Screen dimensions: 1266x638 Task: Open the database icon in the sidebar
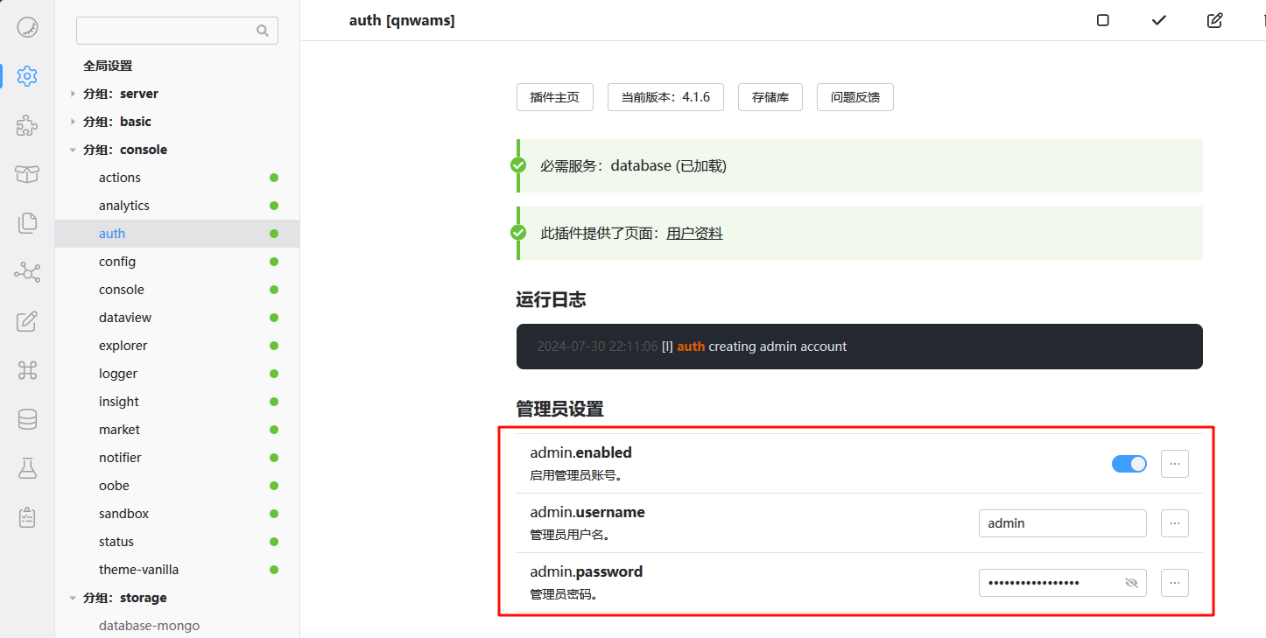[27, 419]
